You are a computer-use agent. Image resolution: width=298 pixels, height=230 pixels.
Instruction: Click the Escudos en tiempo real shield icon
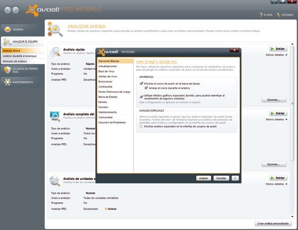(x=7, y=70)
